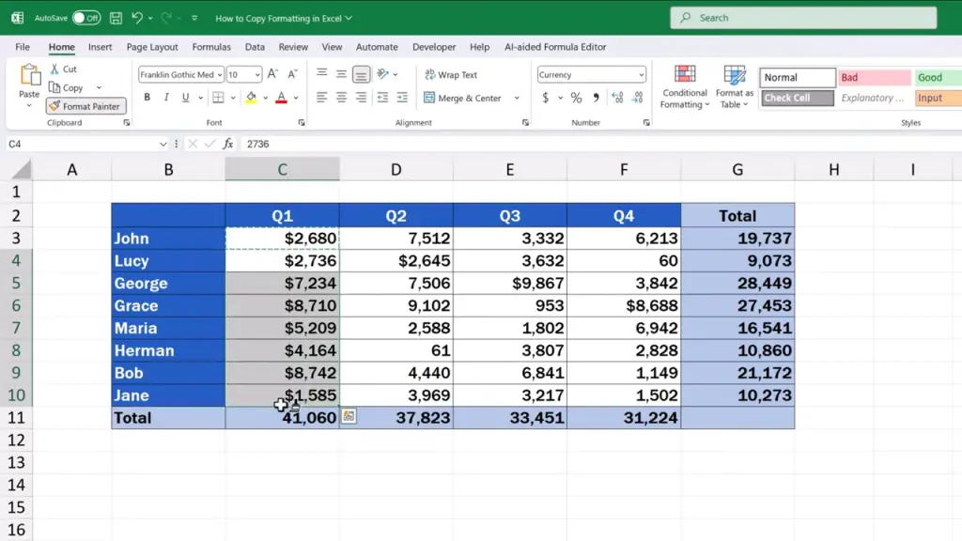This screenshot has width=962, height=541.
Task: Click the Insert Function fx icon
Action: 227,144
